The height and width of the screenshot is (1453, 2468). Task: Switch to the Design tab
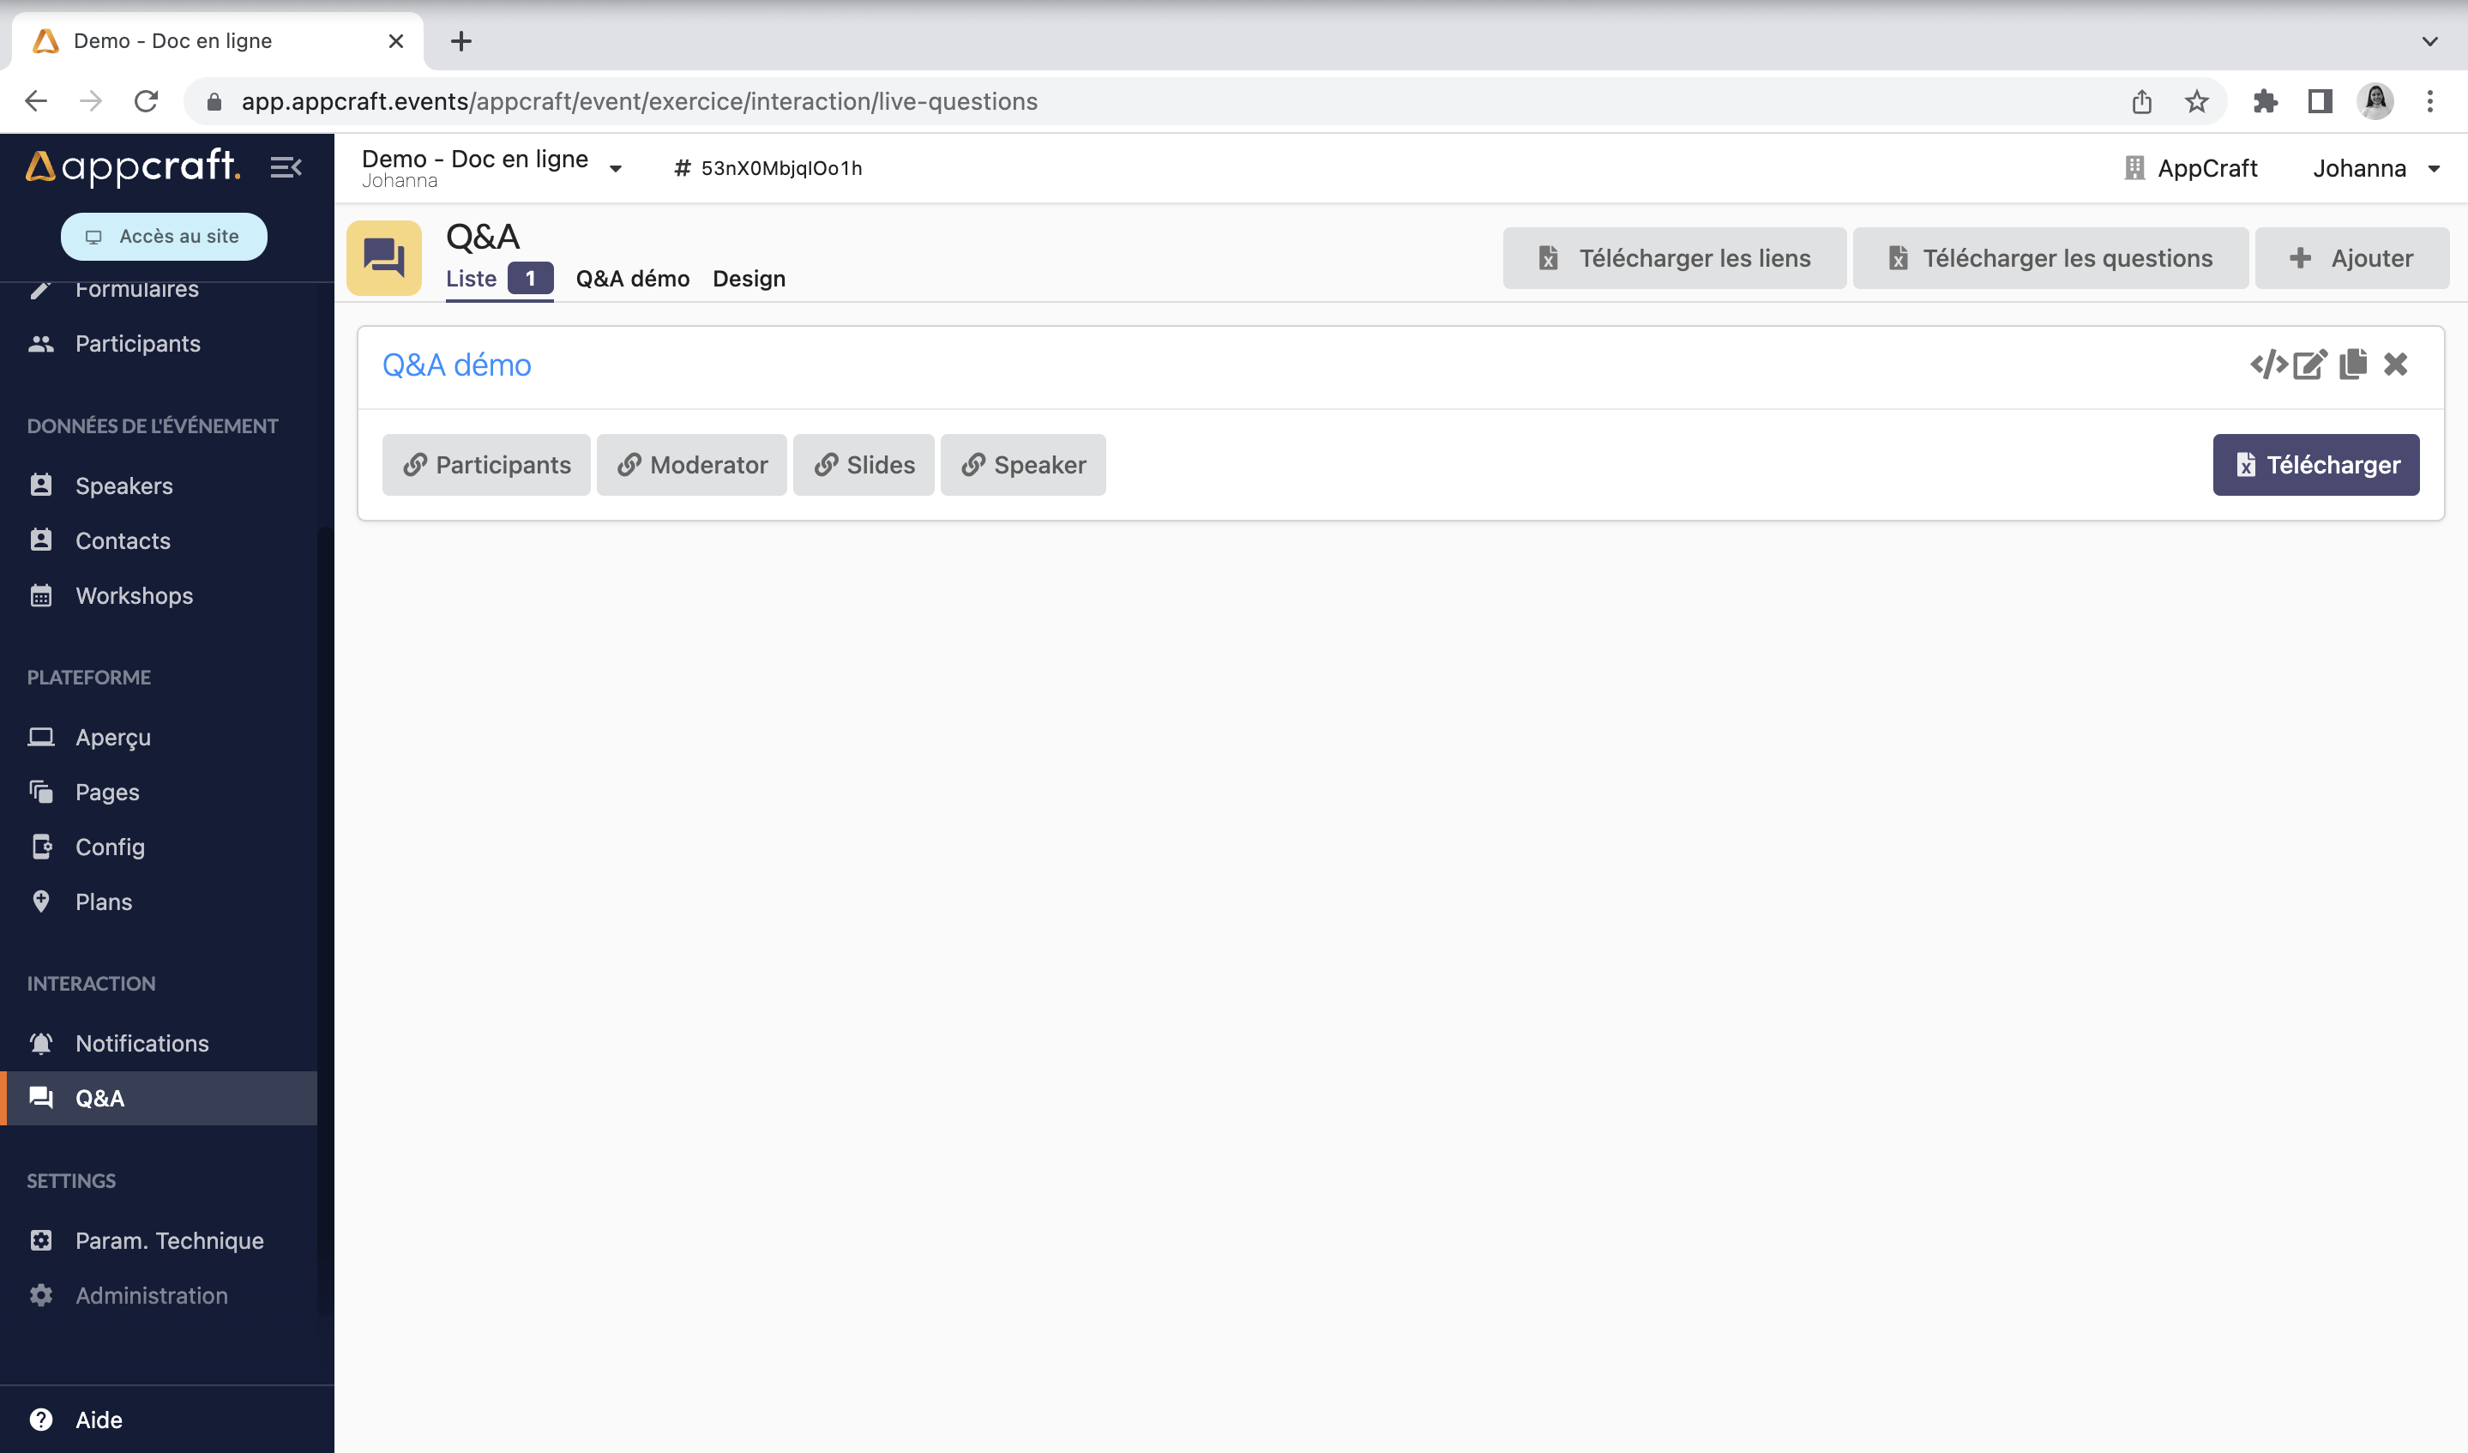749,279
